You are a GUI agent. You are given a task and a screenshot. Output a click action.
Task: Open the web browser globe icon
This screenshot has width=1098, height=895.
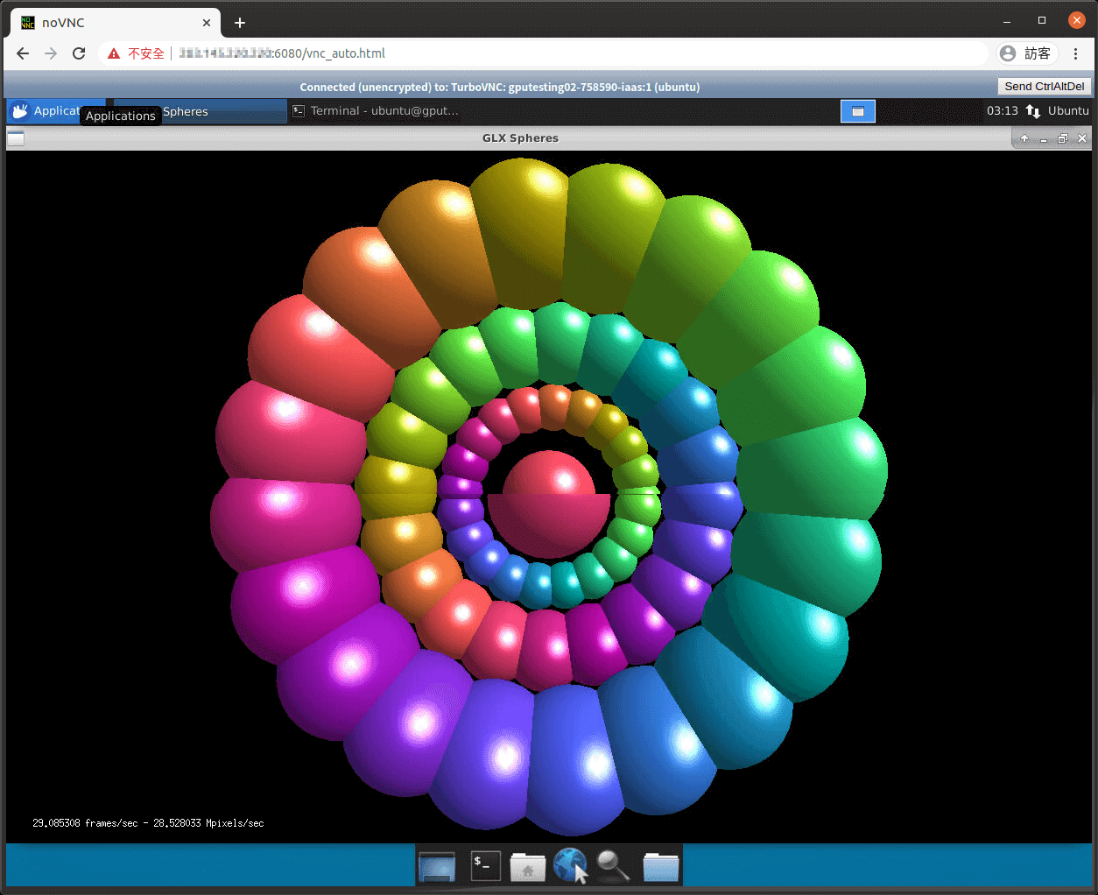pos(570,866)
